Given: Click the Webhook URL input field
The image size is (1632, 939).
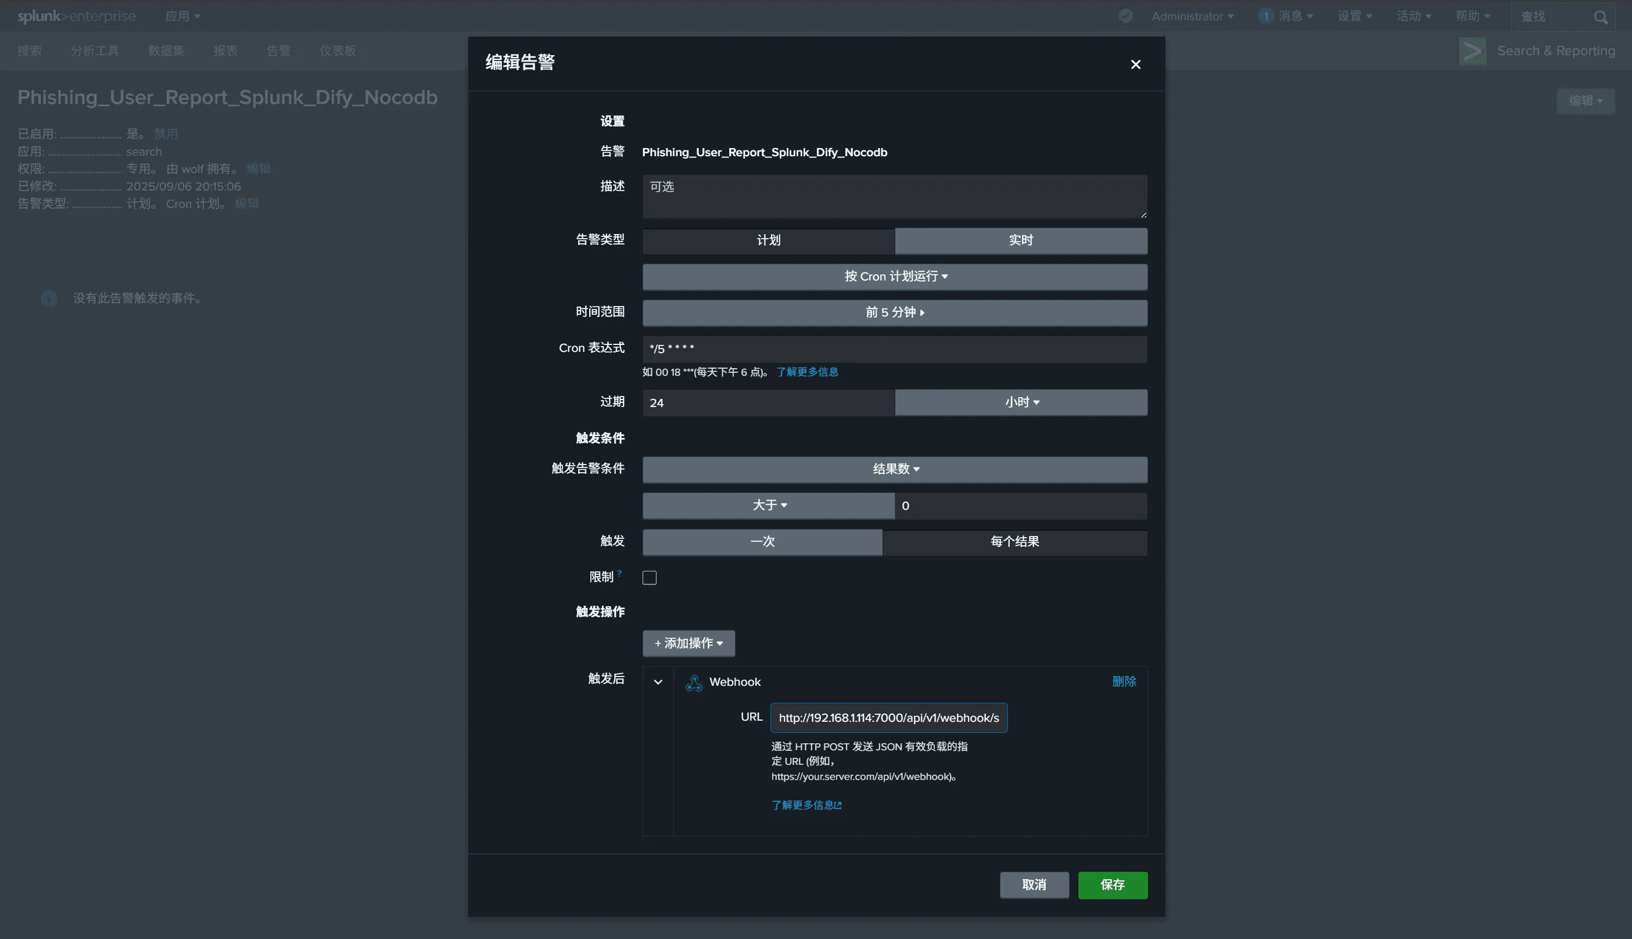Looking at the screenshot, I should click(888, 718).
